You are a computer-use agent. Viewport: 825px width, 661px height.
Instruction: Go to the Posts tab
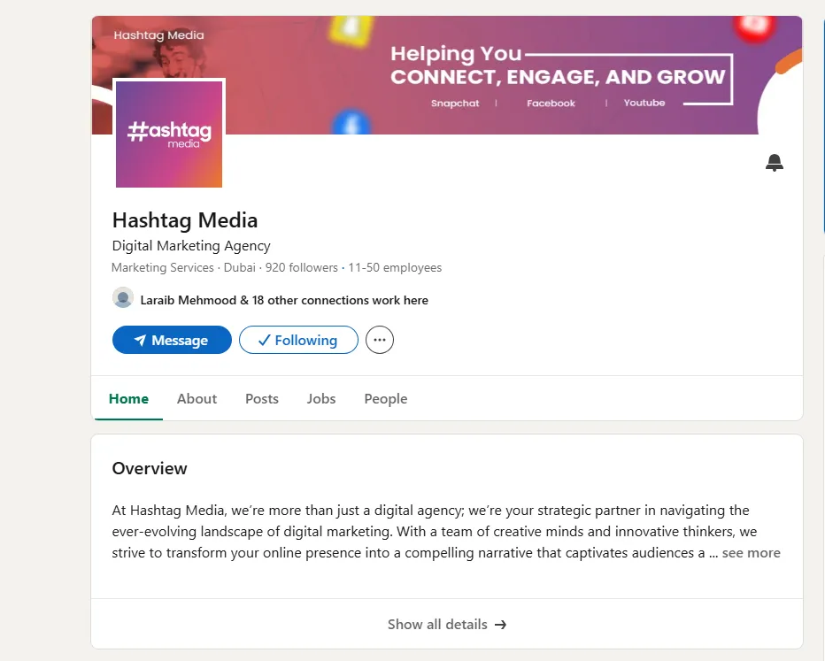(261, 398)
